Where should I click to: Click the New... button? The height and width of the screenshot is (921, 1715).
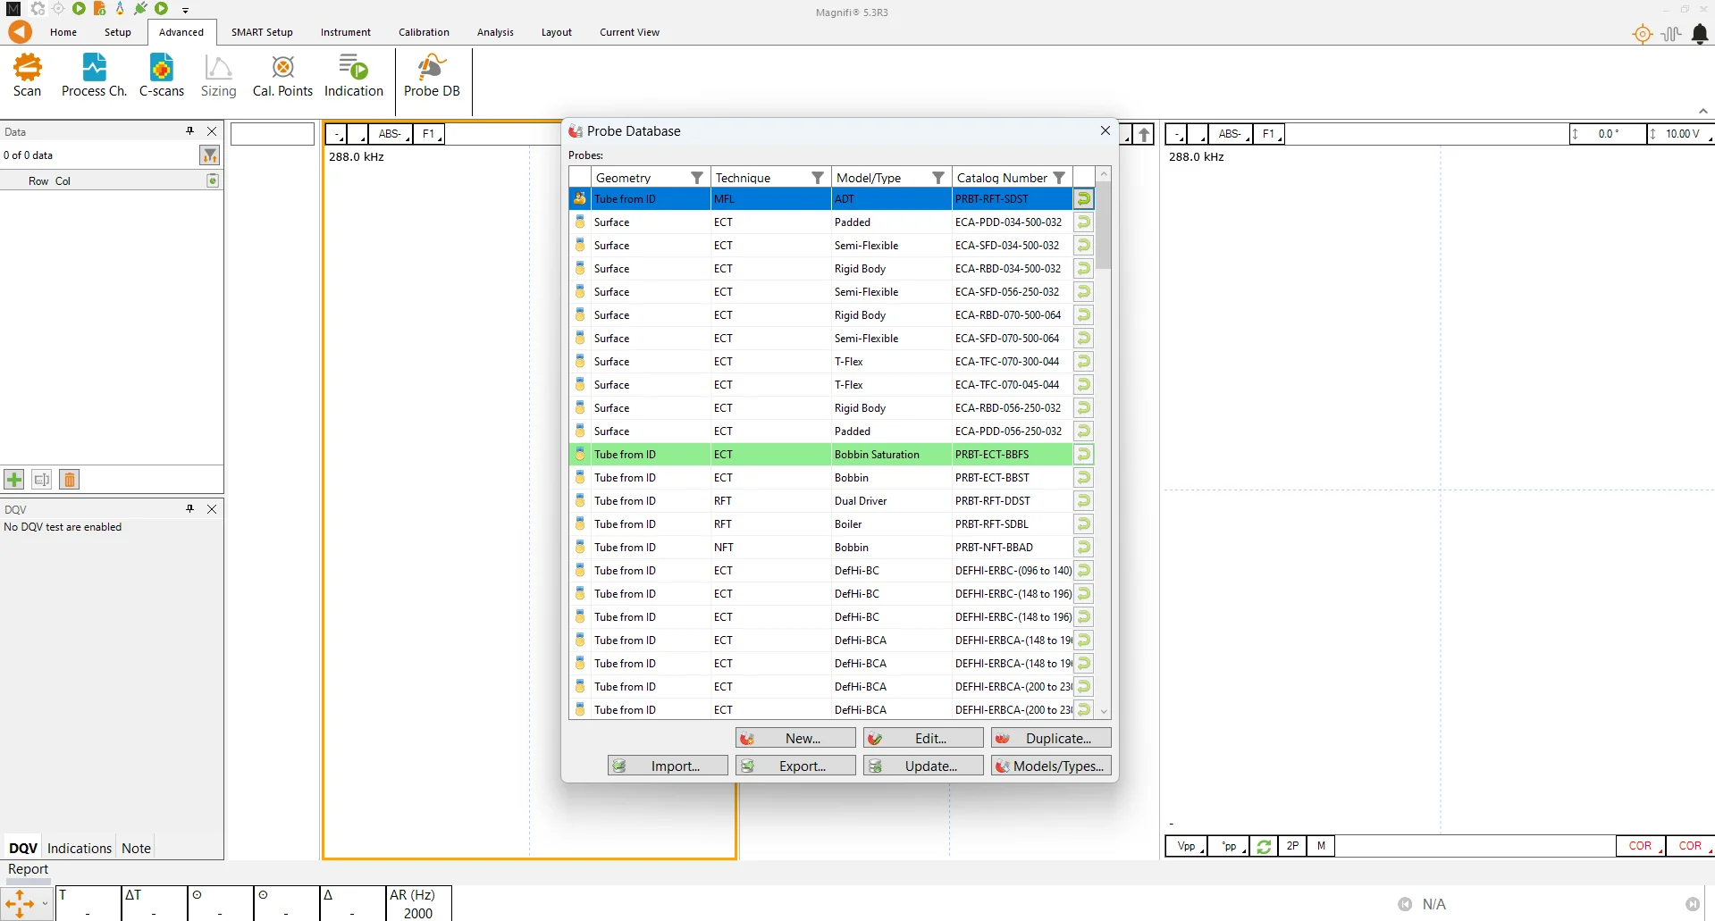coord(796,738)
